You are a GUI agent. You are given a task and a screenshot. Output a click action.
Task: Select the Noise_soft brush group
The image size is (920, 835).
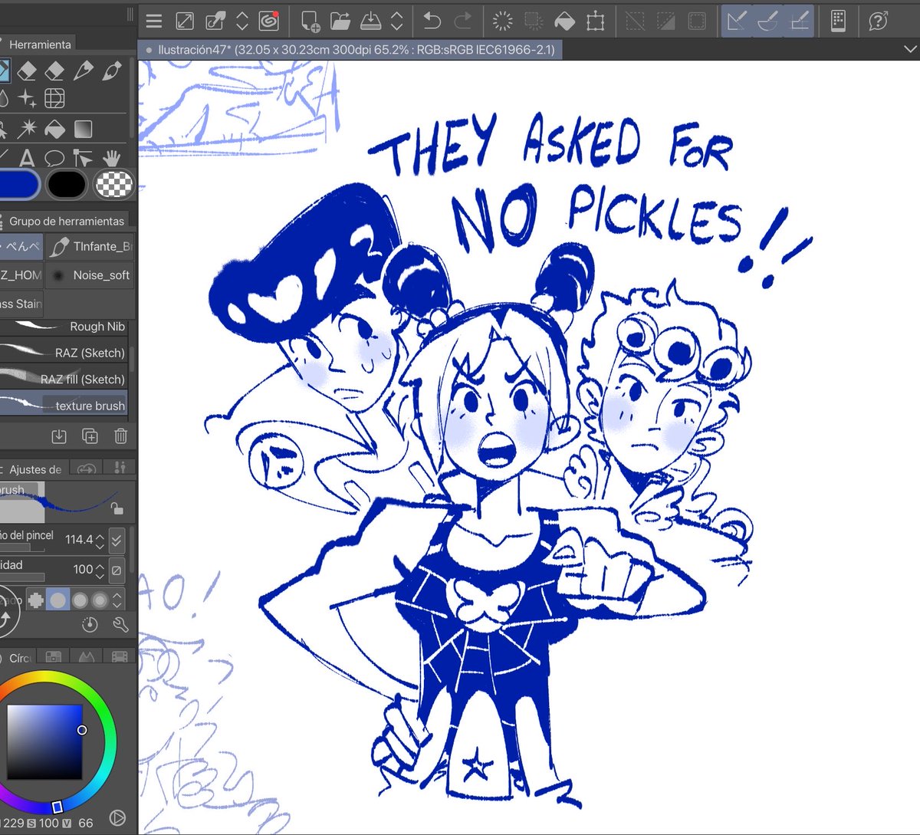point(90,275)
